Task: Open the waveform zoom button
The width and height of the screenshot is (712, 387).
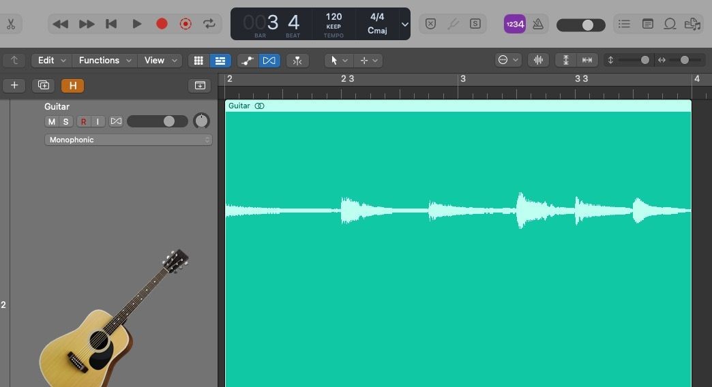Action: 538,60
